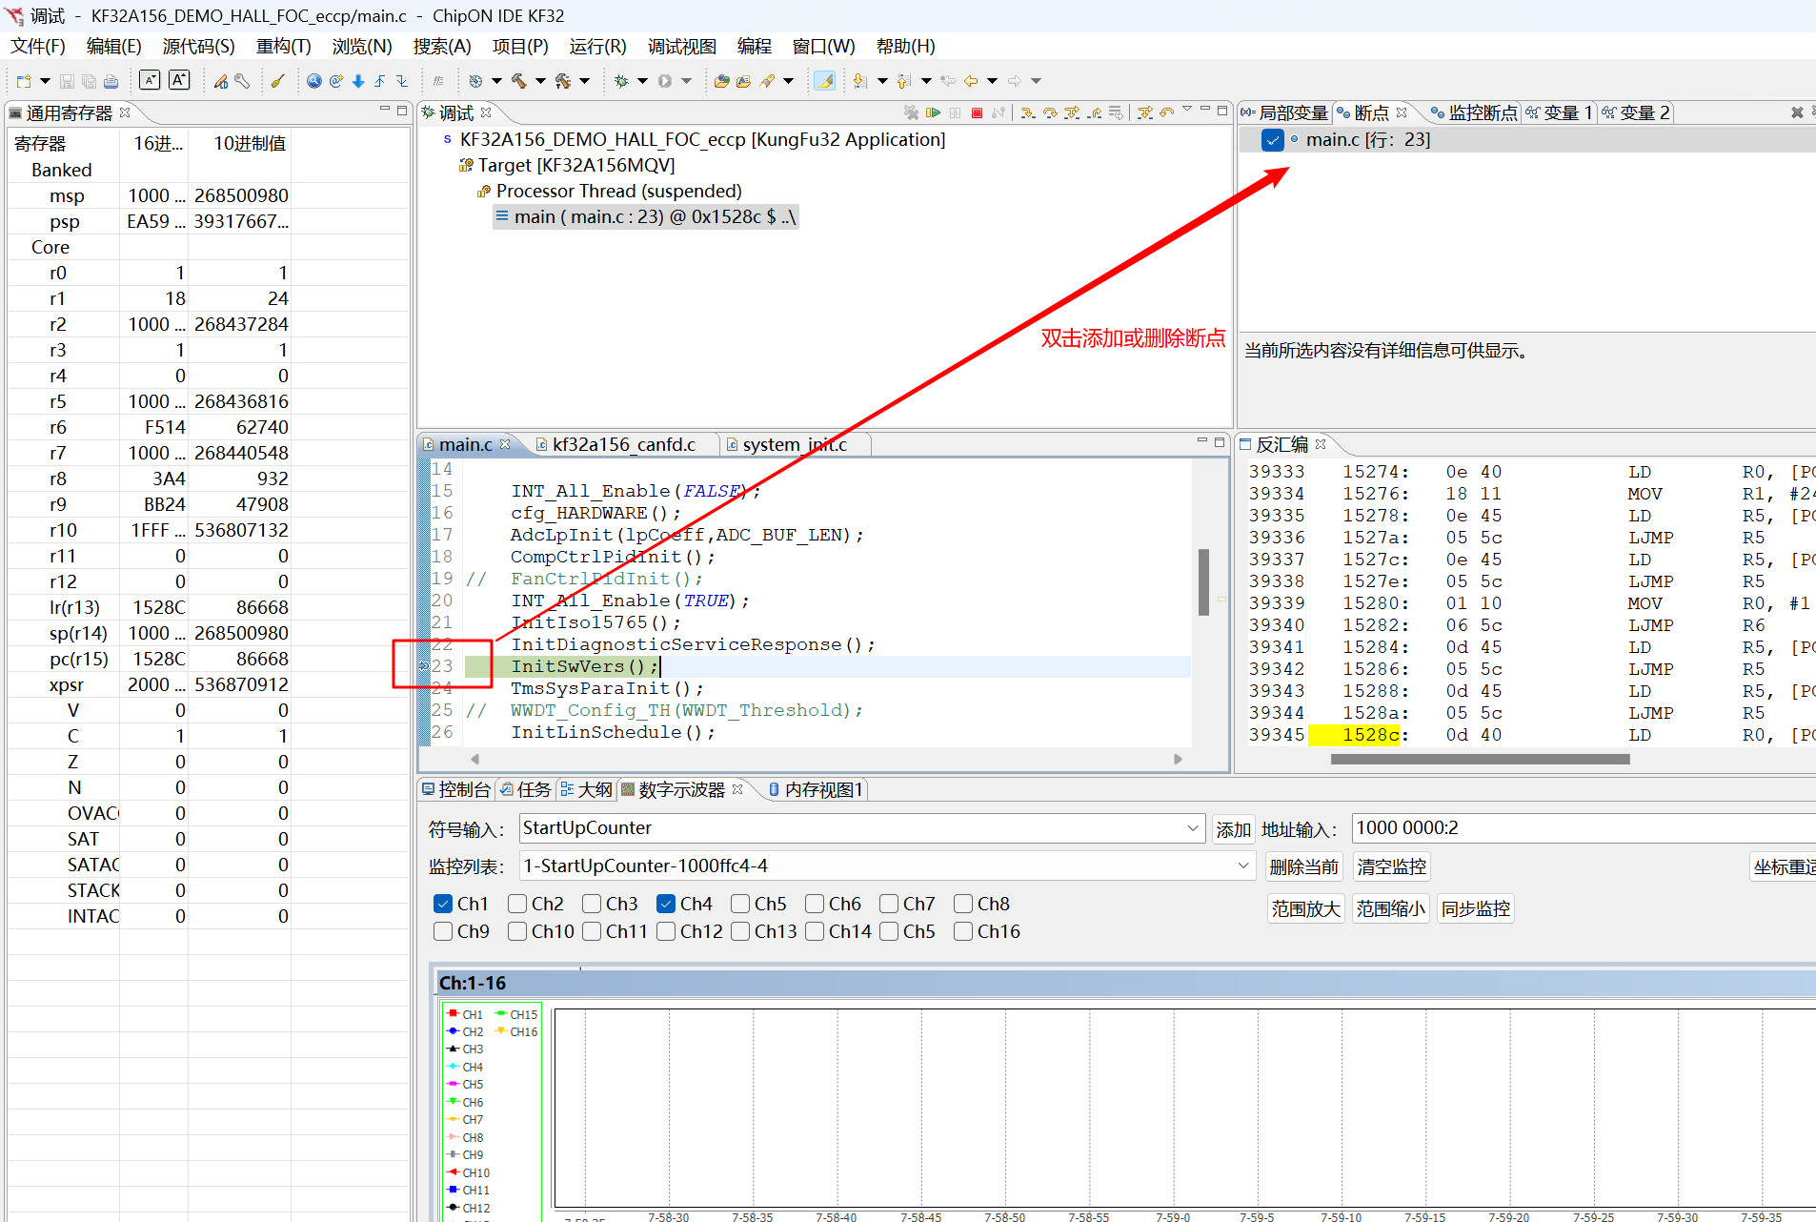Click the remove breakpoints X icon
Image resolution: width=1816 pixels, height=1222 pixels.
tap(1796, 112)
